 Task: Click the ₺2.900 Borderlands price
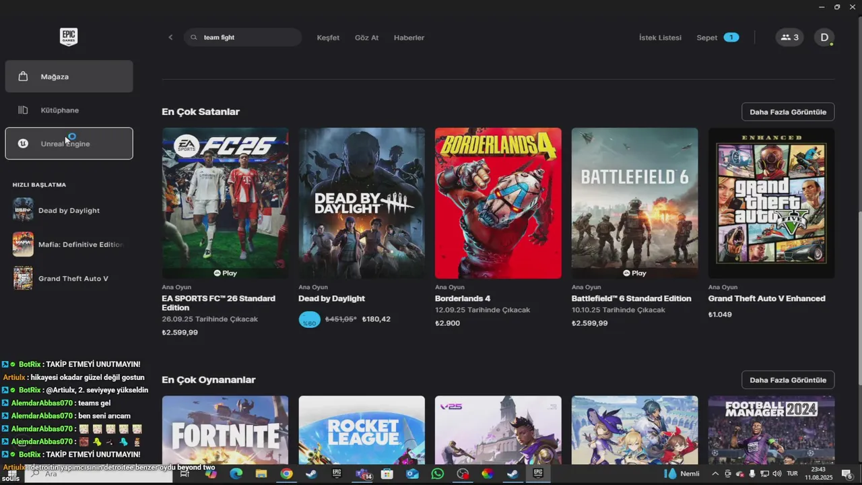pos(447,323)
